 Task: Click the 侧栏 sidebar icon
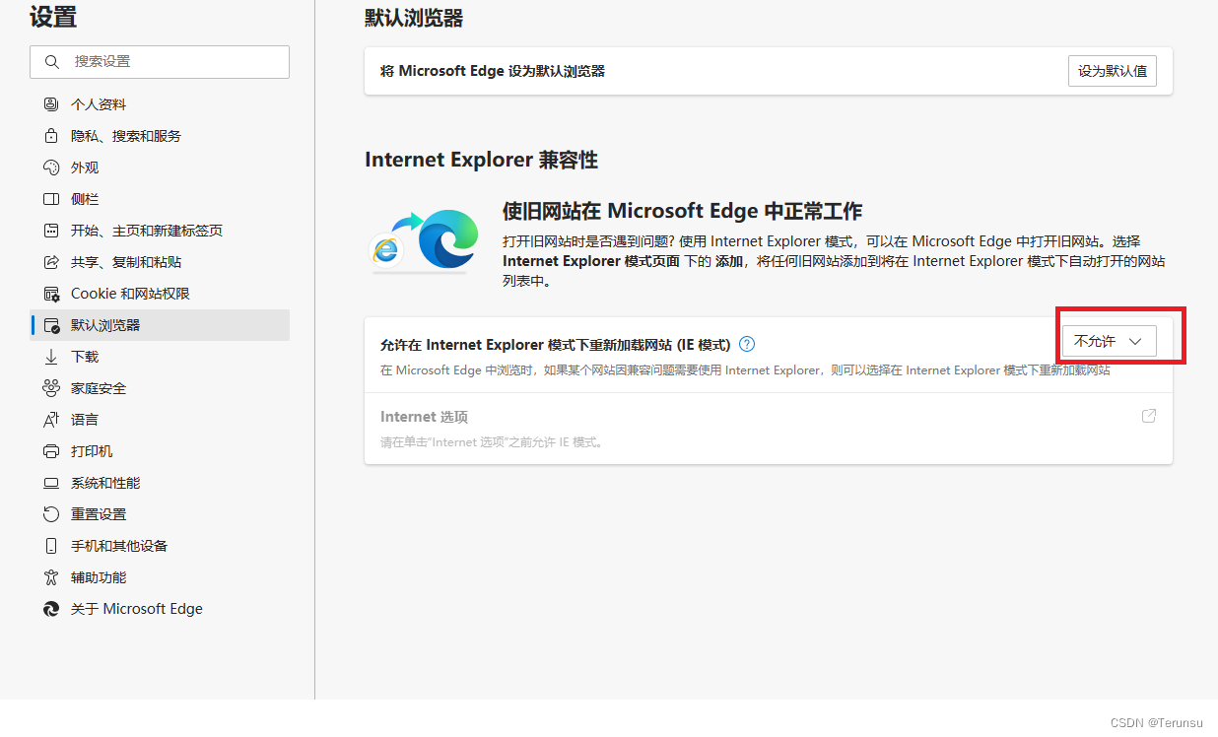51,199
